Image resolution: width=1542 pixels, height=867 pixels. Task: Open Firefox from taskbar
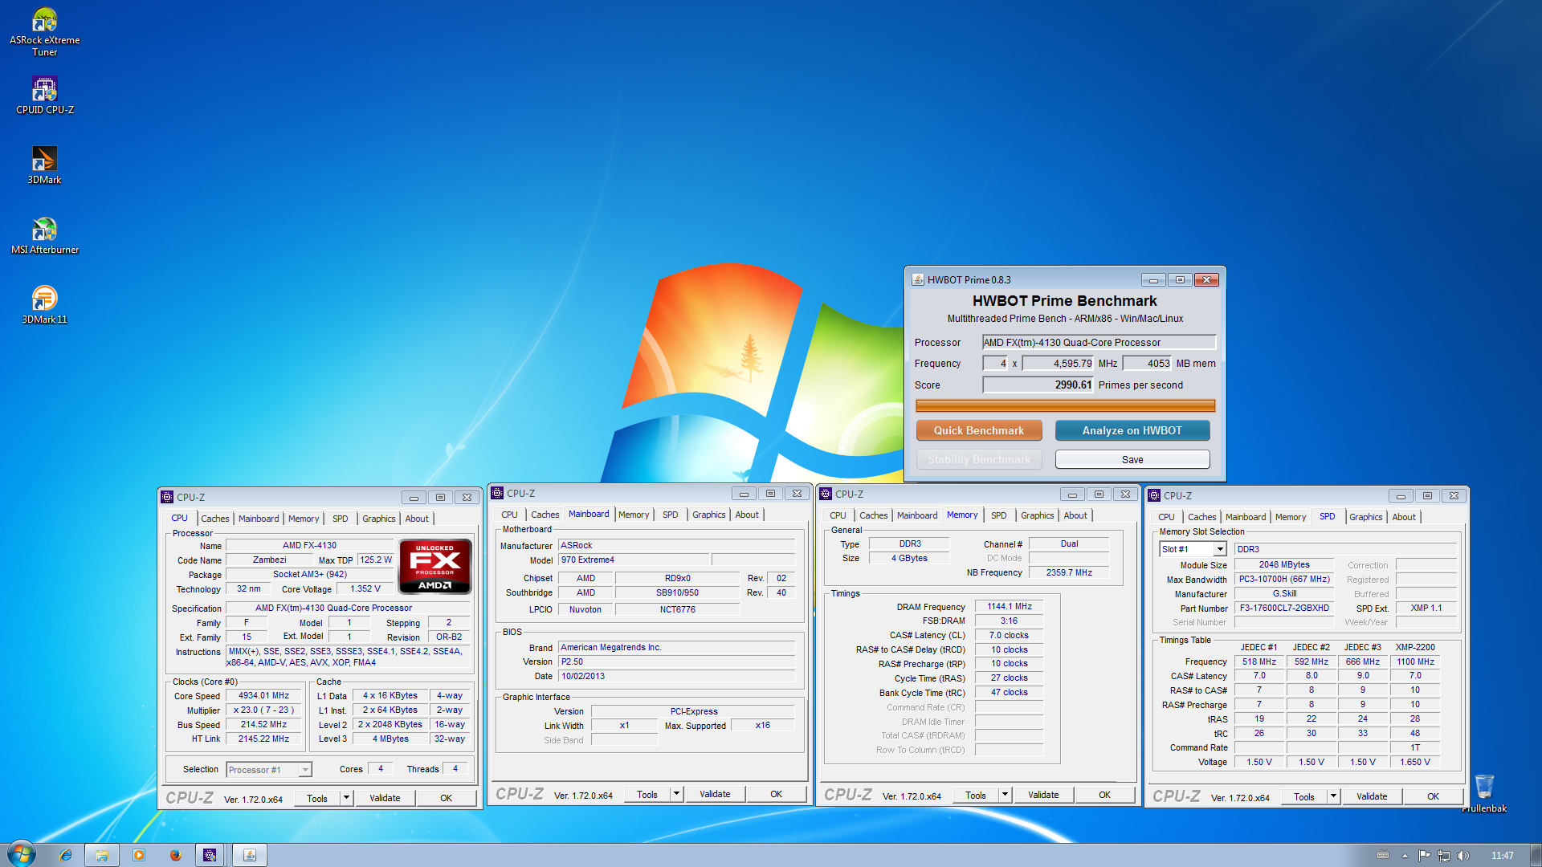point(175,855)
